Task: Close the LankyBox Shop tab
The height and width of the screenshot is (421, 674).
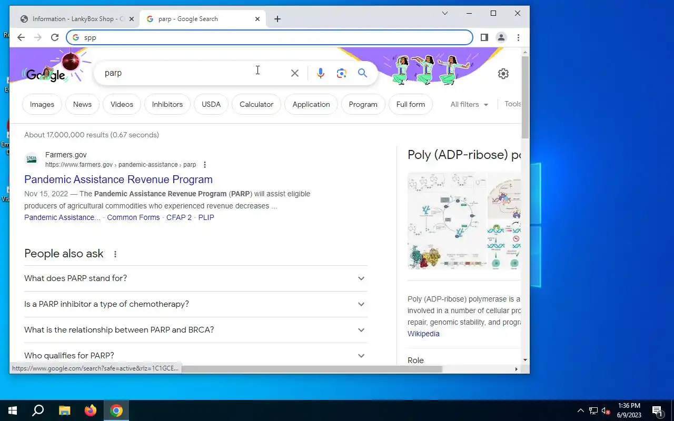Action: pos(132,19)
